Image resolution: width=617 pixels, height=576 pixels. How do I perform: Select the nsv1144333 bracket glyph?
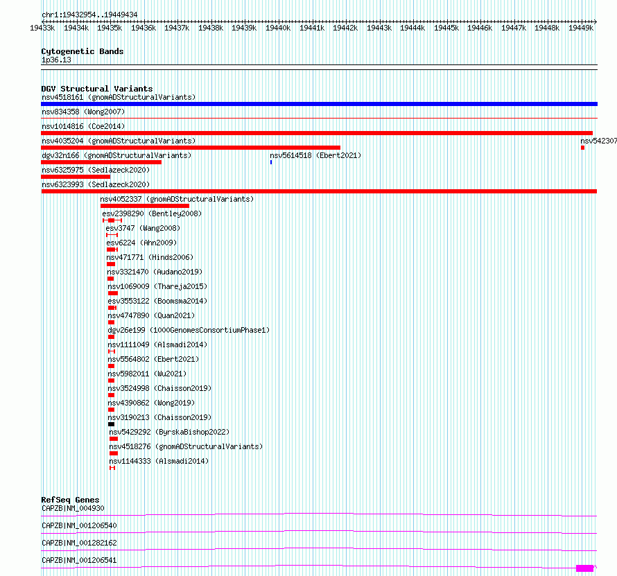(x=112, y=468)
